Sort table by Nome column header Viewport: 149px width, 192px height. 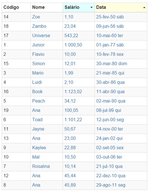(47, 8)
